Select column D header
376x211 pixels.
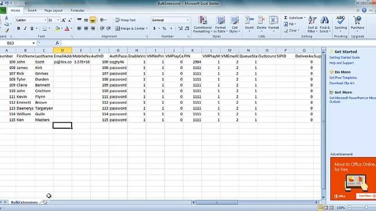point(62,50)
